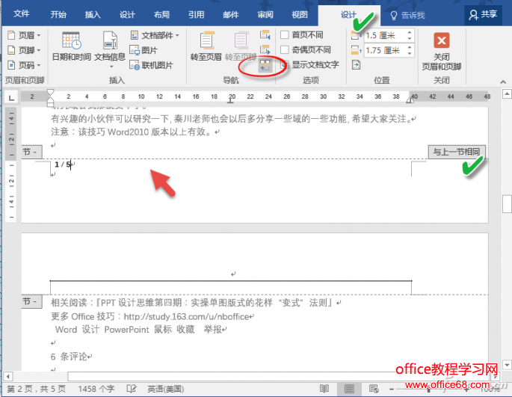
Task: Click the 与上一节相同 label tag
Action: [x=457, y=152]
